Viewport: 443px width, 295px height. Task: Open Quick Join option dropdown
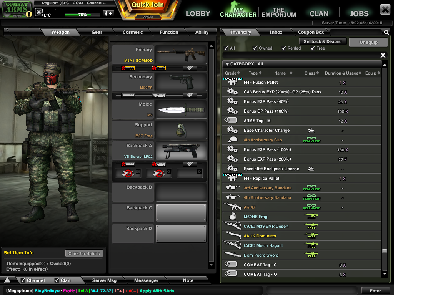[x=148, y=17]
